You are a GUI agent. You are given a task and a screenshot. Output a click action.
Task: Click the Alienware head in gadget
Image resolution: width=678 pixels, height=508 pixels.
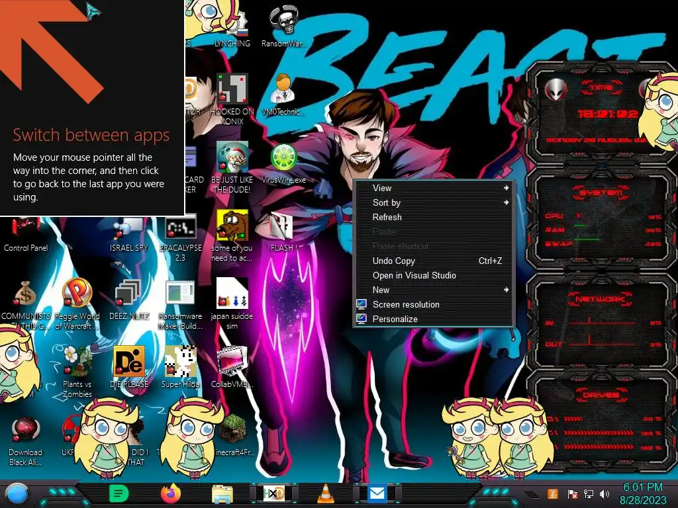click(x=556, y=89)
